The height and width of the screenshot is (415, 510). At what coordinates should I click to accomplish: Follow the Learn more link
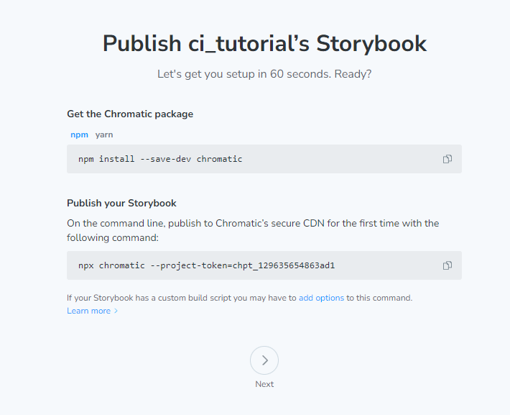pos(93,311)
